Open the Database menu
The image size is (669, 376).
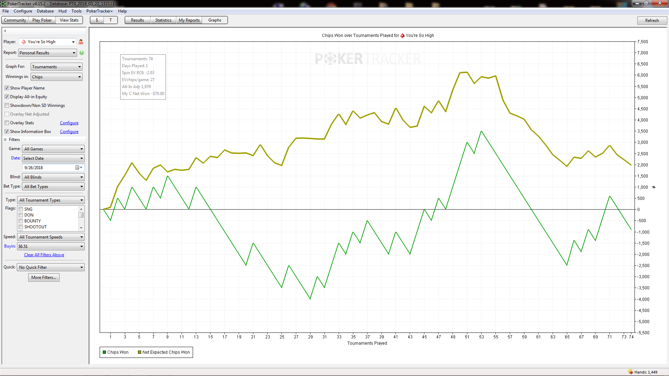[x=45, y=11]
